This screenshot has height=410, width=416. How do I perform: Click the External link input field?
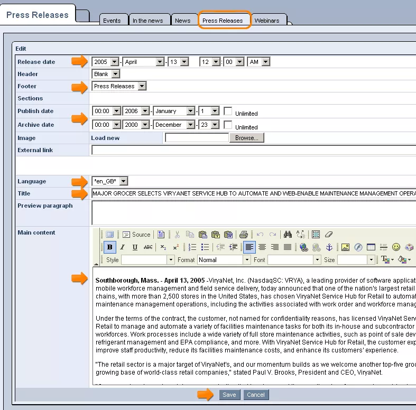[x=254, y=150]
